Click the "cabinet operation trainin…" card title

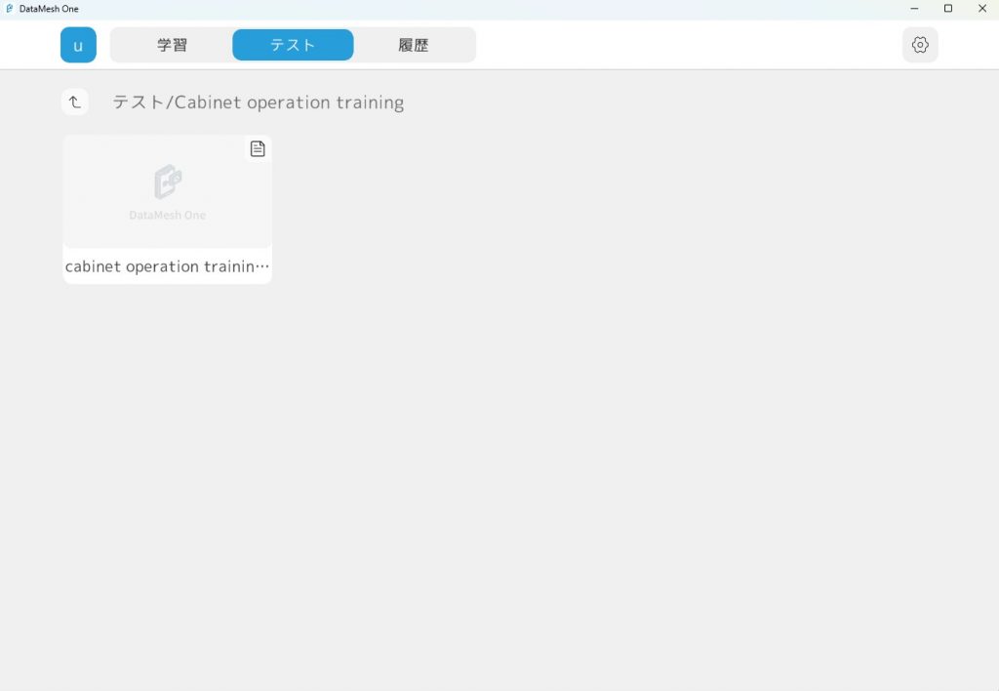pos(167,266)
